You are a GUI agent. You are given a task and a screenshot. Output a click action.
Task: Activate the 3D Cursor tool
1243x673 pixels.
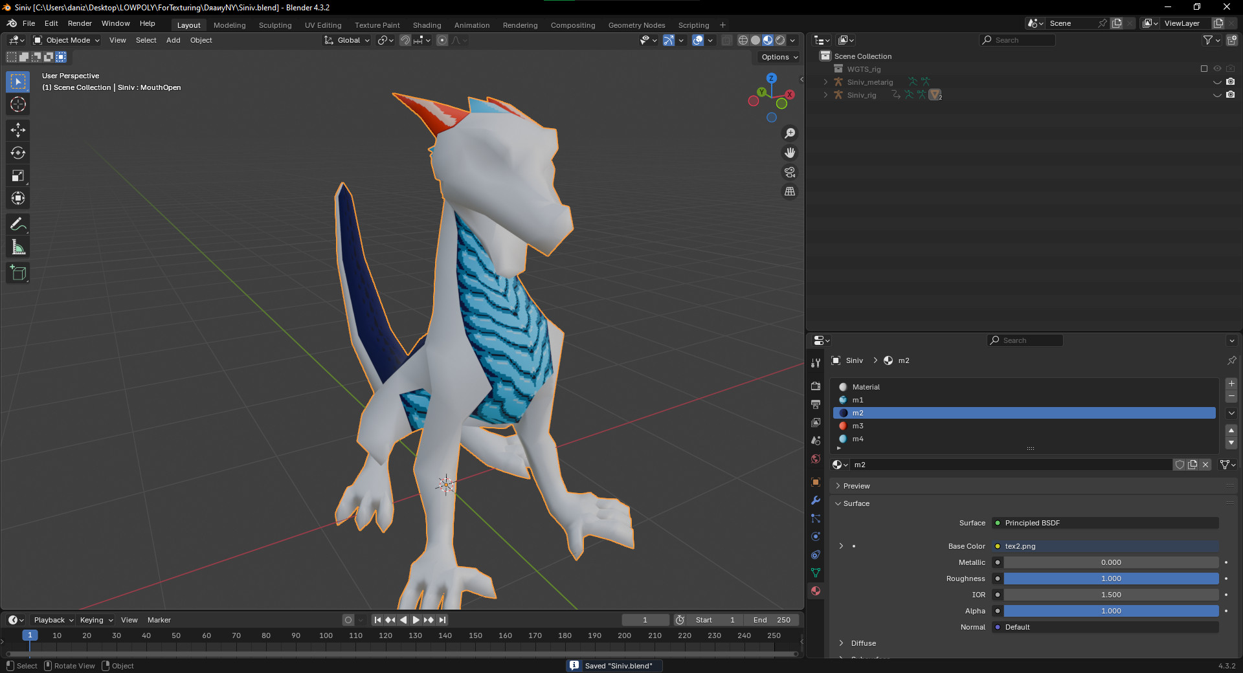(x=18, y=104)
